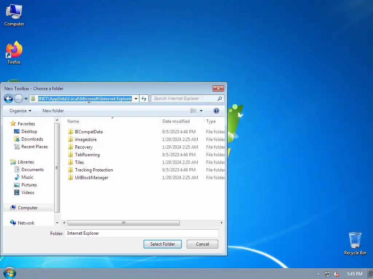Cancel the Choose a folder dialog
373x279 pixels.
pos(203,244)
